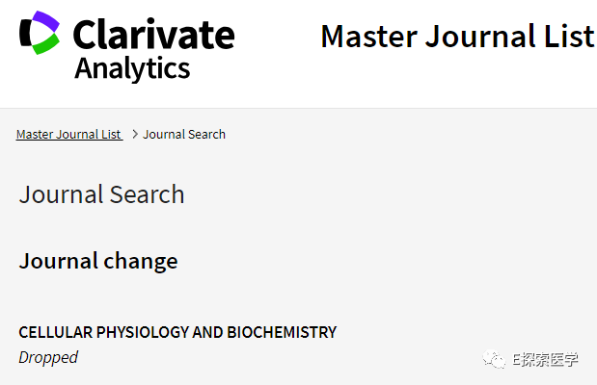Click the word AND in journal title

(208, 333)
